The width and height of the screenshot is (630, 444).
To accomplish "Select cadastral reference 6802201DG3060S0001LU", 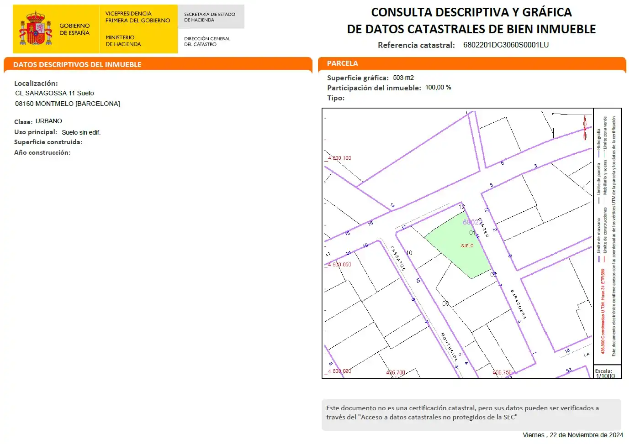I will [x=506, y=45].
